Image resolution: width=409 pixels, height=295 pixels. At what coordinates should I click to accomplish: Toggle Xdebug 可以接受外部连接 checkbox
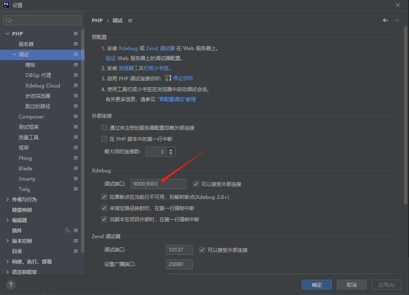(x=196, y=184)
